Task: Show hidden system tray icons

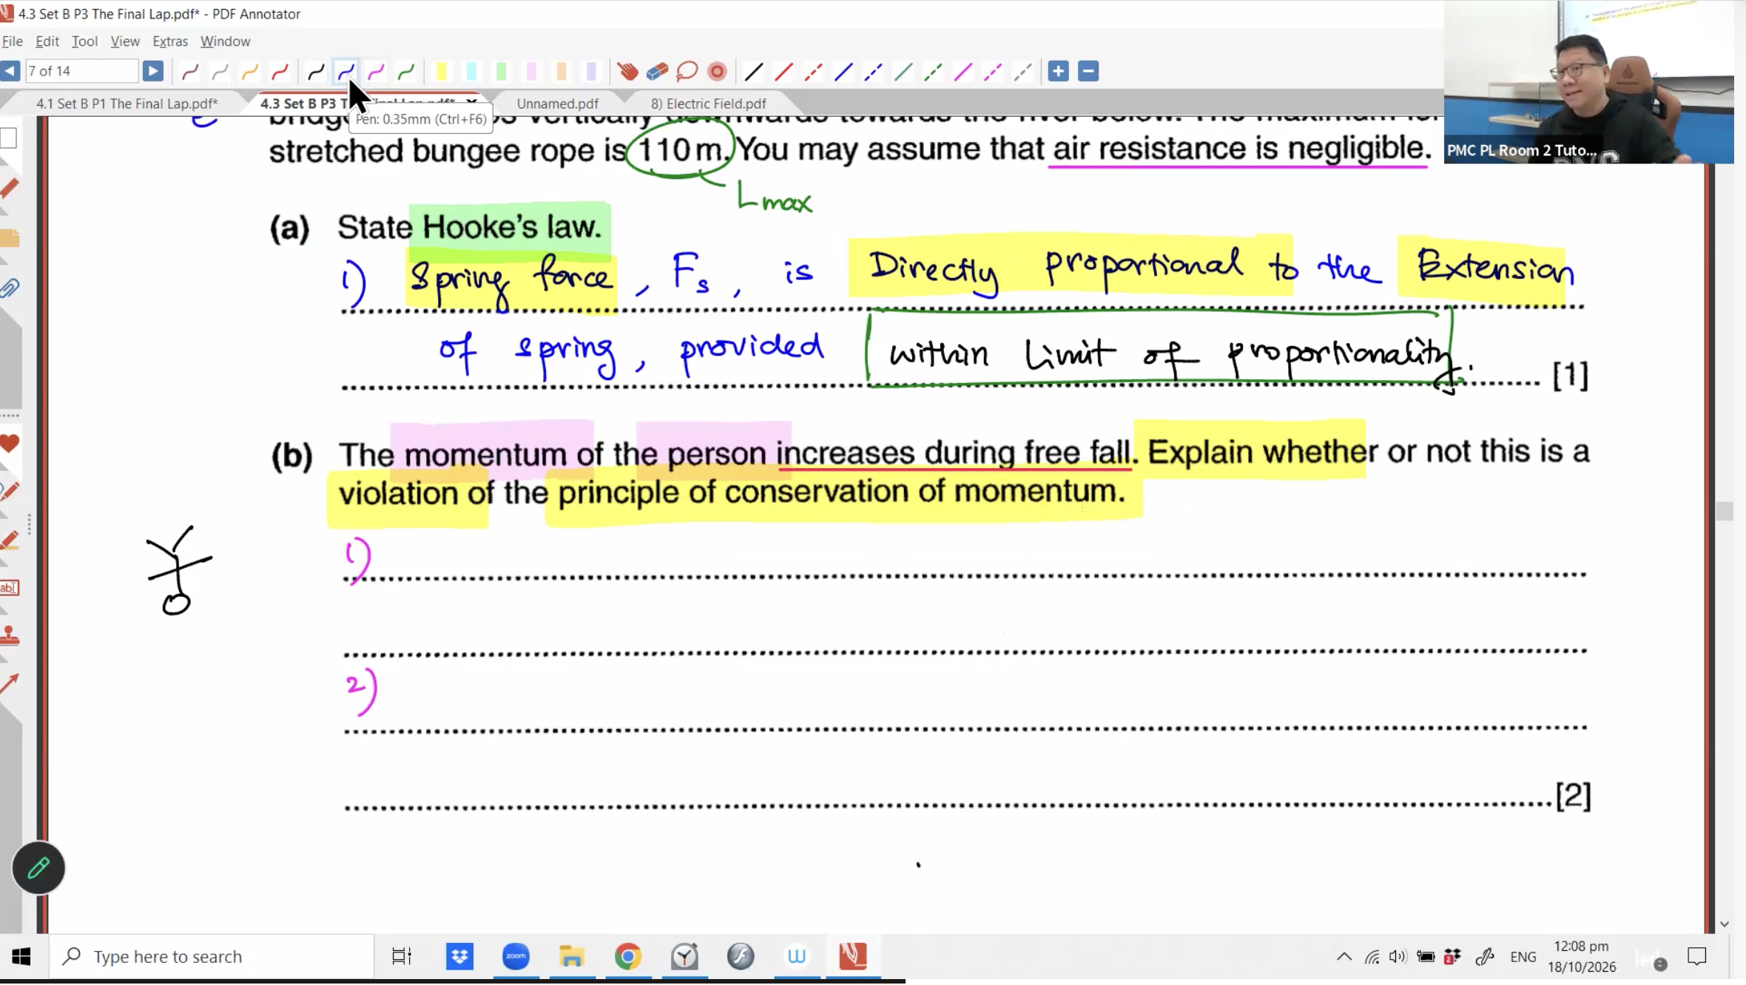Action: click(1344, 957)
